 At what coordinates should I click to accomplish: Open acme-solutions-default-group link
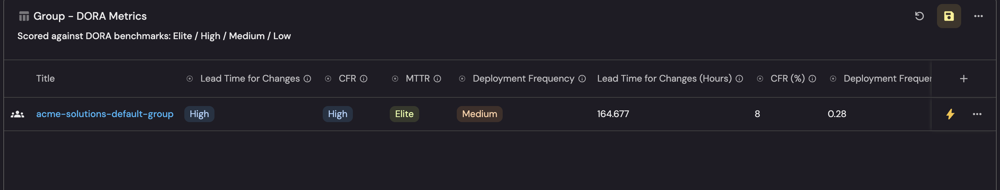pyautogui.click(x=105, y=114)
